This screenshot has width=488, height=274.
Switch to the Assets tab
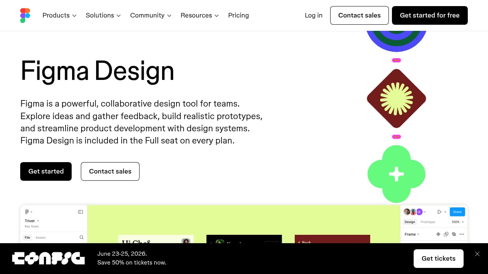41,237
